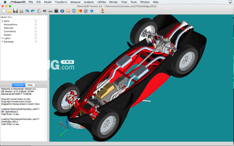The height and width of the screenshot is (146, 234).
Task: Click the blue refresh arrows icon
Action: (74, 11)
